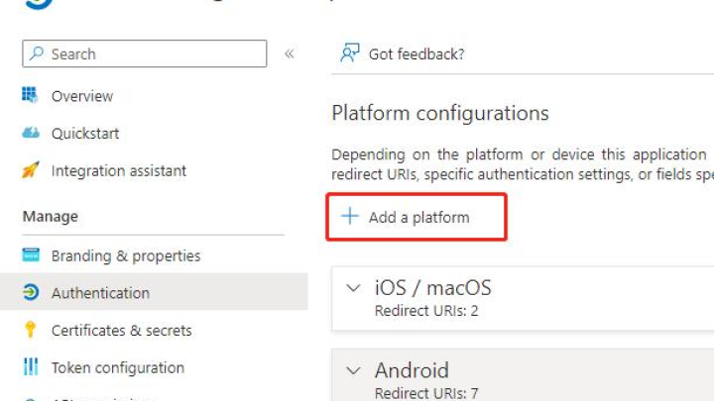This screenshot has height=401, width=714.
Task: Expand the Android section chevron
Action: pos(353,370)
